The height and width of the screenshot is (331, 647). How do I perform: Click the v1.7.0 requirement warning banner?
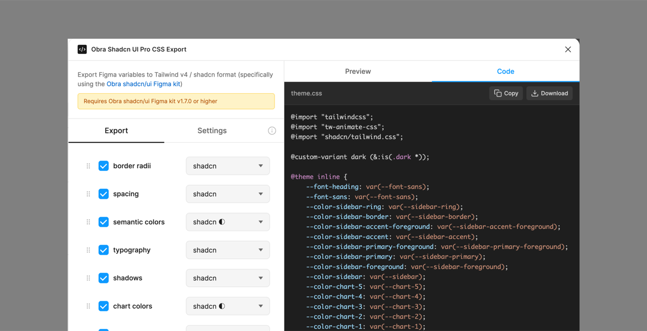pos(176,101)
